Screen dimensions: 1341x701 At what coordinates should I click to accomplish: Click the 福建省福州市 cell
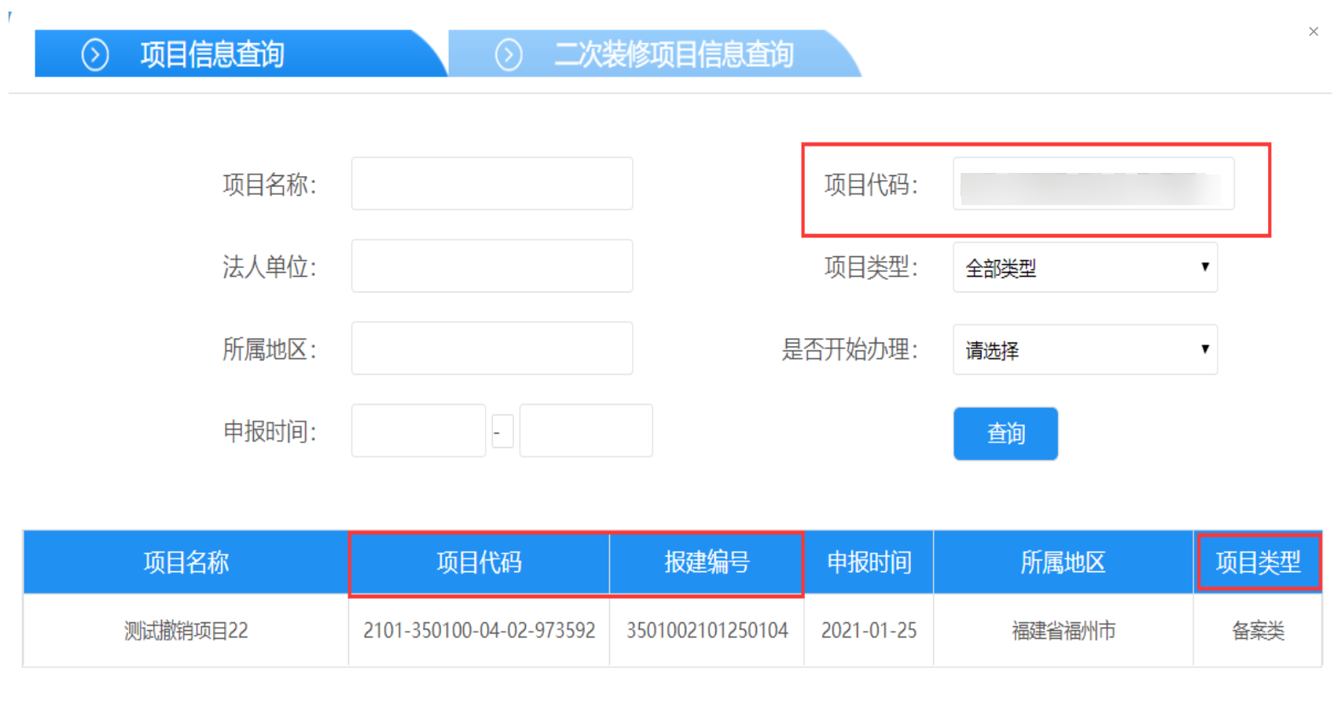(x=1063, y=630)
